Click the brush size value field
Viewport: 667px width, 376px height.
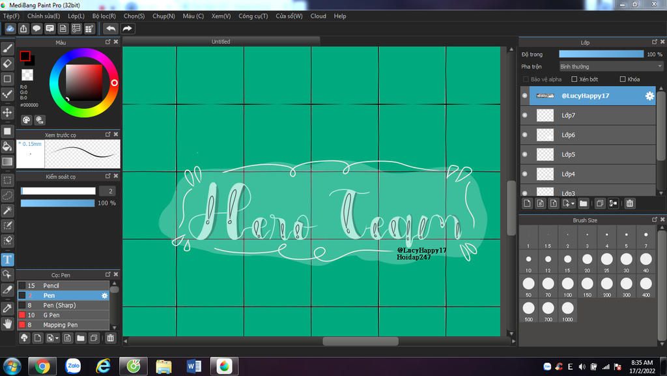(107, 191)
